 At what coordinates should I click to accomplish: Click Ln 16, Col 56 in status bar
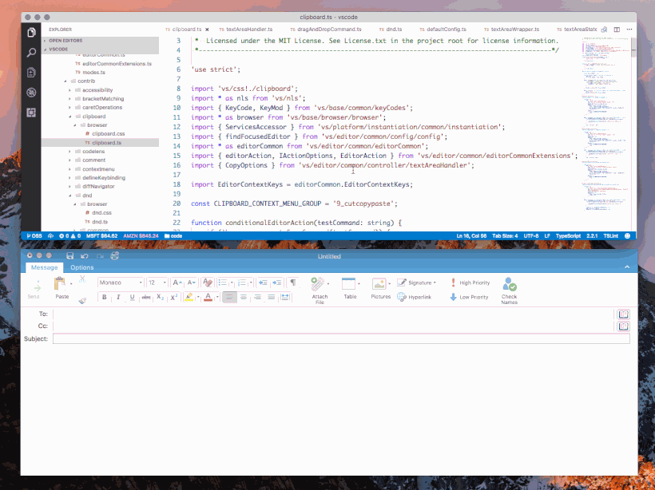[471, 235]
